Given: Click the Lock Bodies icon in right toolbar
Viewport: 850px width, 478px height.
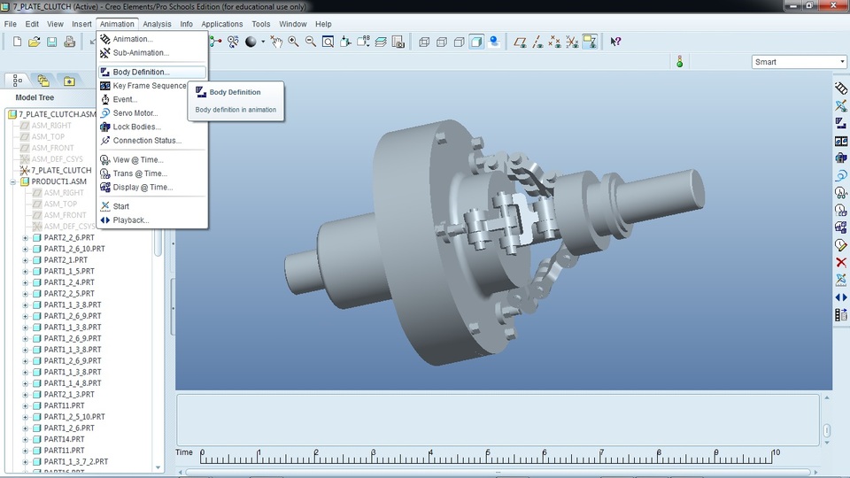Looking at the screenshot, I should (x=841, y=158).
